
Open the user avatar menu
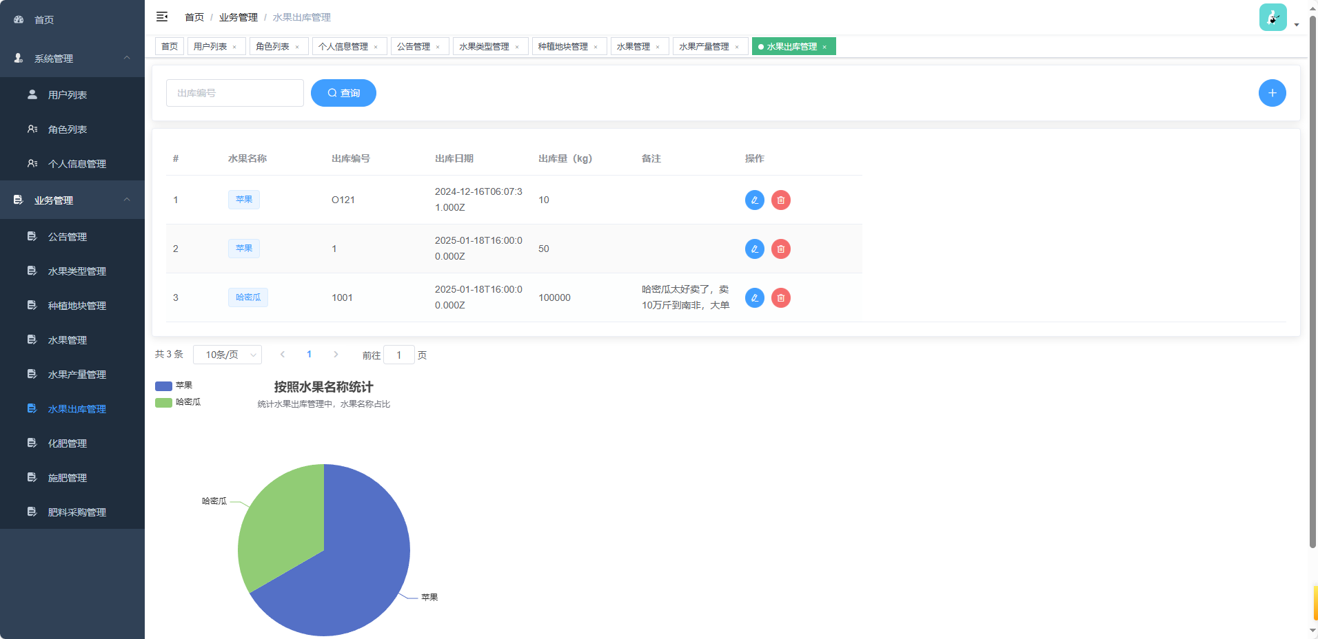pyautogui.click(x=1273, y=18)
